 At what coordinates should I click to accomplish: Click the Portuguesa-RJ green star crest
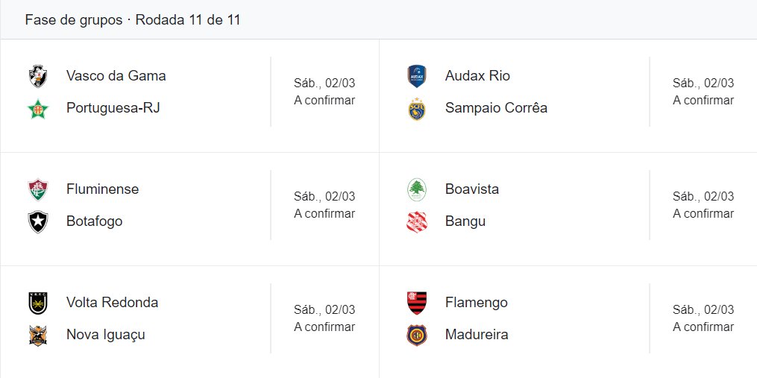(x=38, y=109)
